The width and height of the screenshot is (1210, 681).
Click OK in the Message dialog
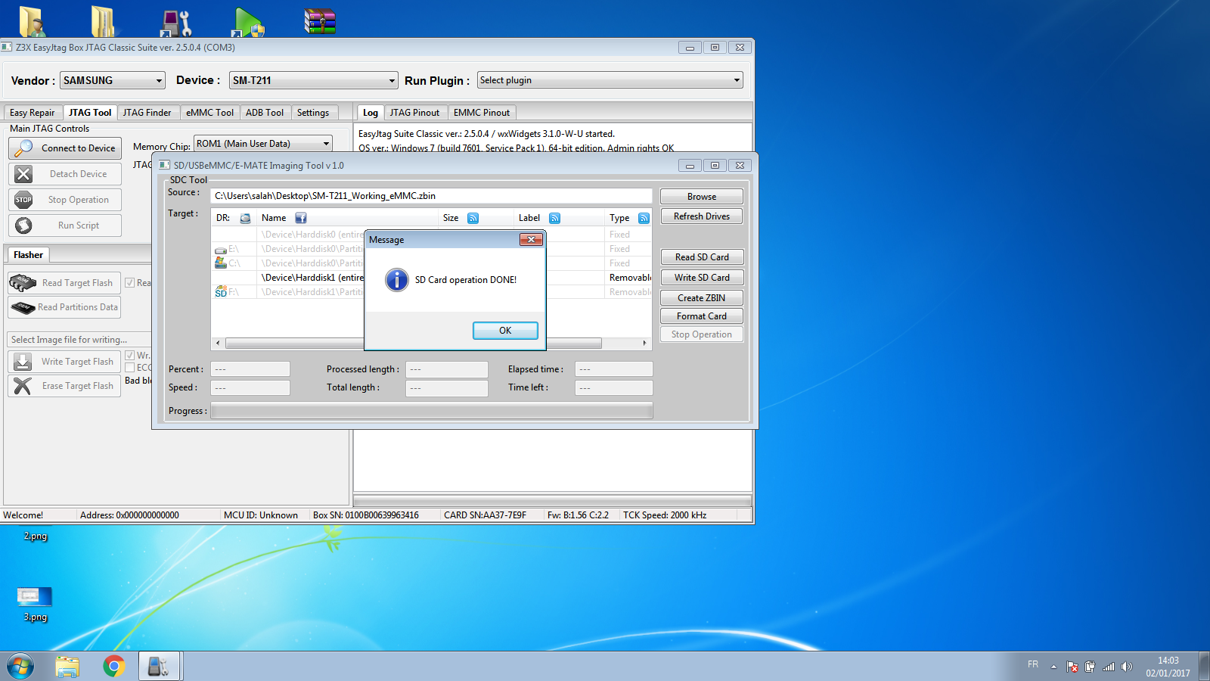coord(505,331)
